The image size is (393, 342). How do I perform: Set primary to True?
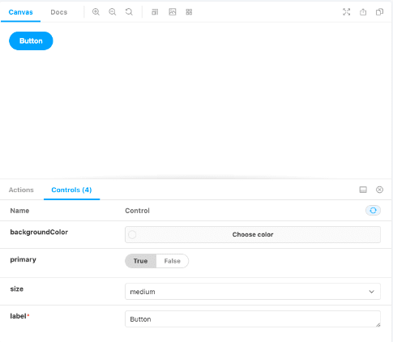click(140, 261)
